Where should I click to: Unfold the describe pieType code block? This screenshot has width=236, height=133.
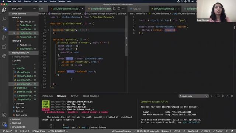pyautogui.click(x=48, y=30)
